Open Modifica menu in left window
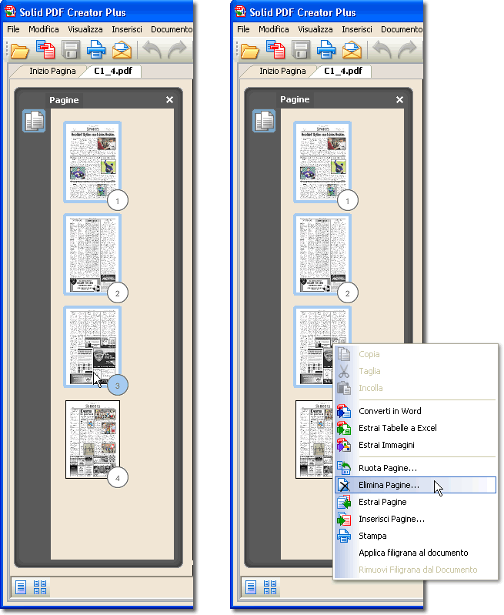The image size is (504, 615). coord(44,29)
